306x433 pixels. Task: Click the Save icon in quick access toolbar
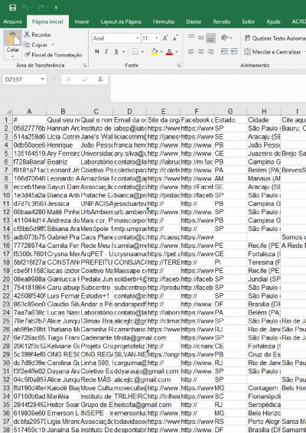(x=13, y=8)
